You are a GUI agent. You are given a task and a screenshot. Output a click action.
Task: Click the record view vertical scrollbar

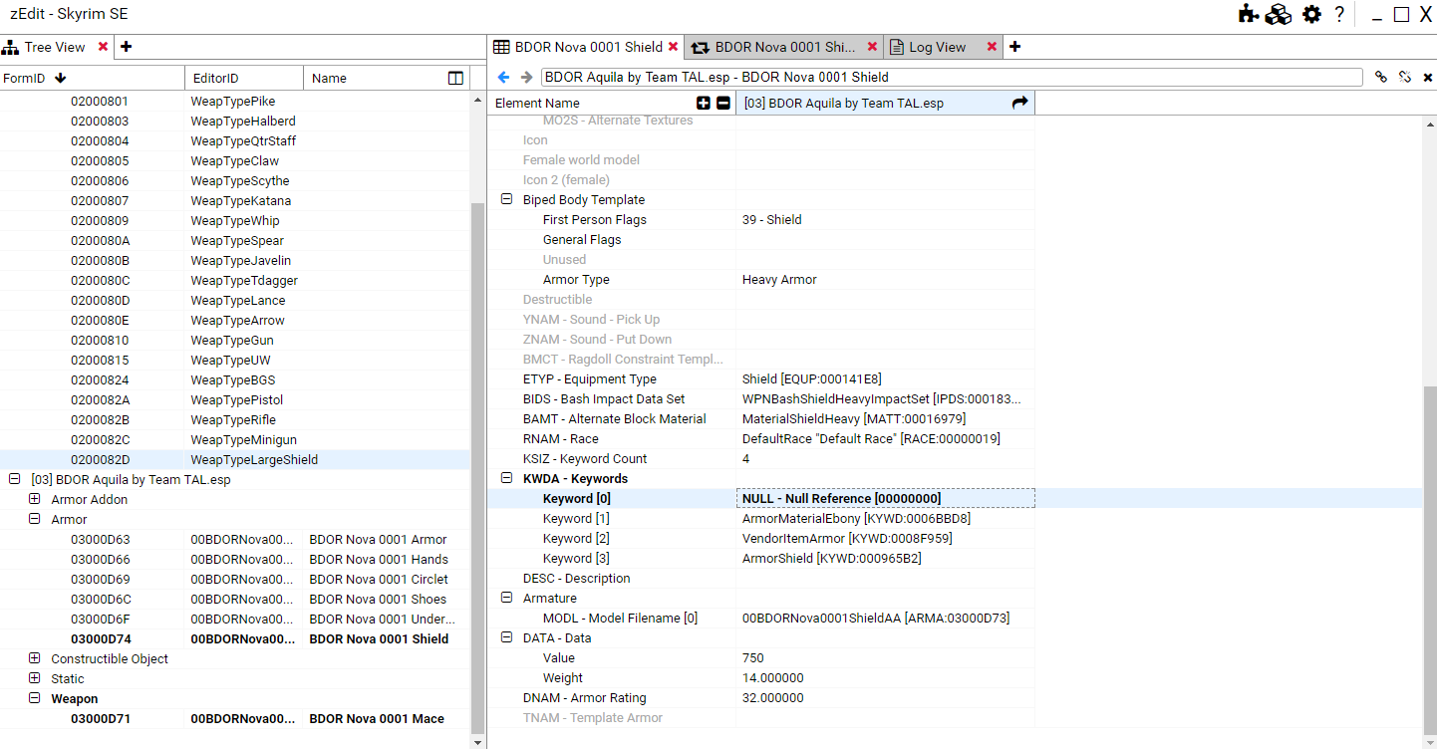(x=1430, y=560)
